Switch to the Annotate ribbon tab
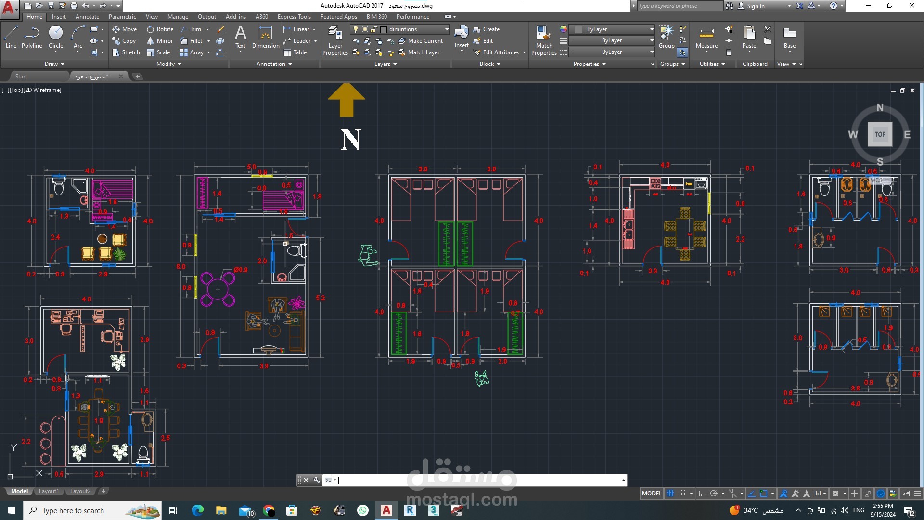Screen dimensions: 924x520 point(87,17)
